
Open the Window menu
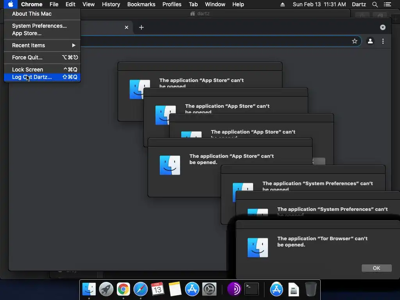point(215,4)
